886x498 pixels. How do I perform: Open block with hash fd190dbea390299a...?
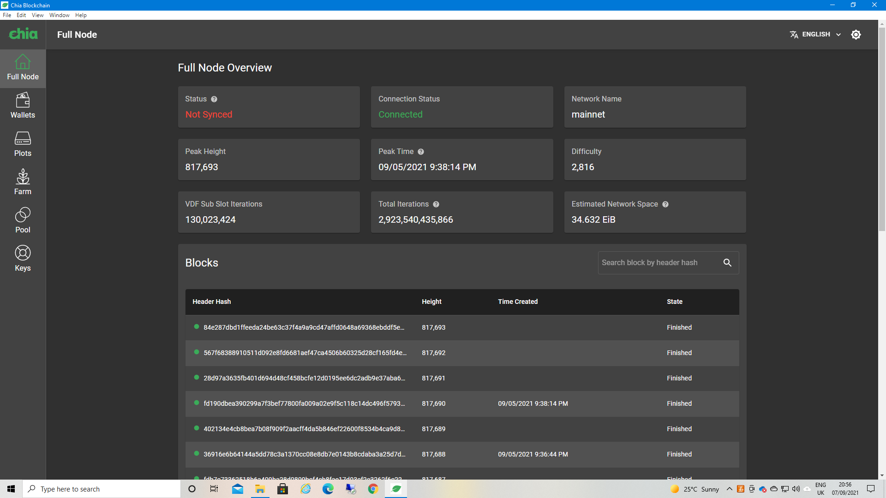click(x=462, y=403)
